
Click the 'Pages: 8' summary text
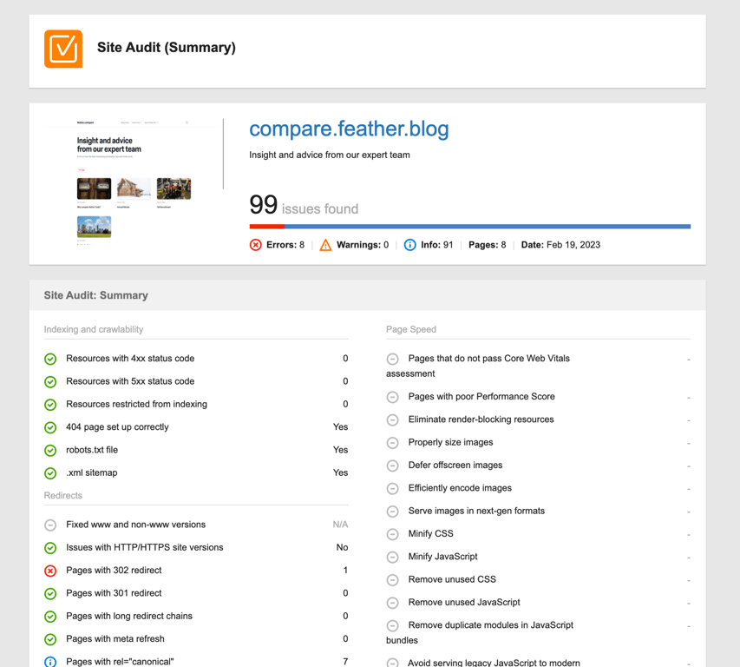pos(487,245)
